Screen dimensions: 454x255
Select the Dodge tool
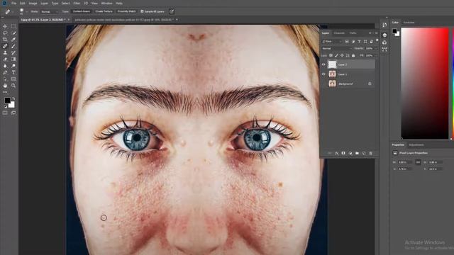(x=13, y=66)
